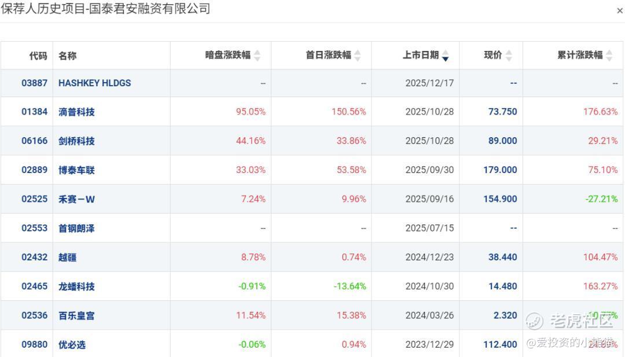The image size is (625, 357).
Task: Click first-day change 33.86%
Action: (351, 141)
